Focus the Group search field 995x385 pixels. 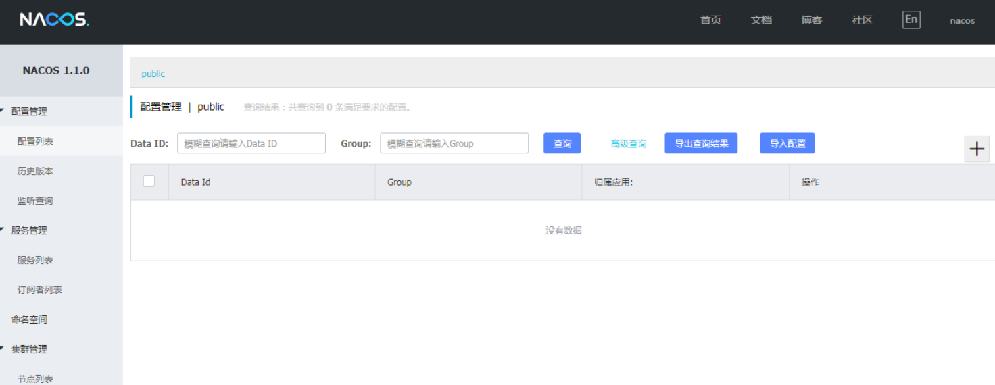(x=454, y=143)
